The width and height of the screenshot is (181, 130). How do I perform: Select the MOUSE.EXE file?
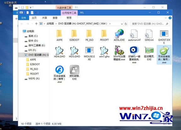click(x=89, y=54)
